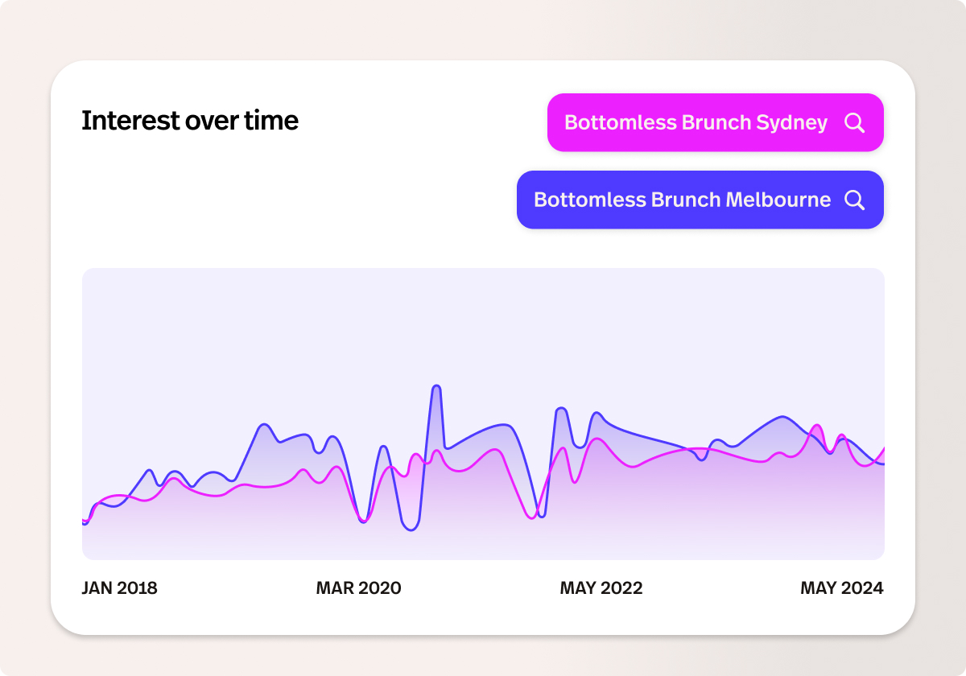Click the empty upper area of the chart
This screenshot has height=676, width=966.
click(483, 322)
